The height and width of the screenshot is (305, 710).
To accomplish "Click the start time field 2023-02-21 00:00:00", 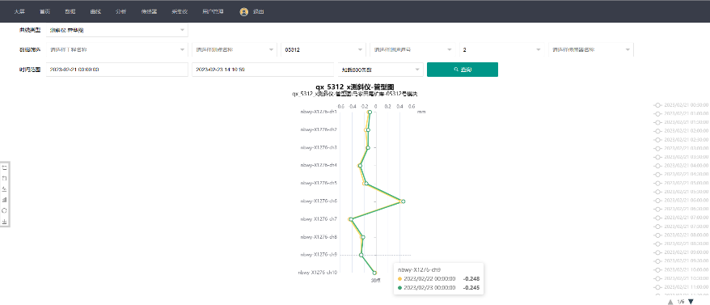I will click(x=116, y=70).
